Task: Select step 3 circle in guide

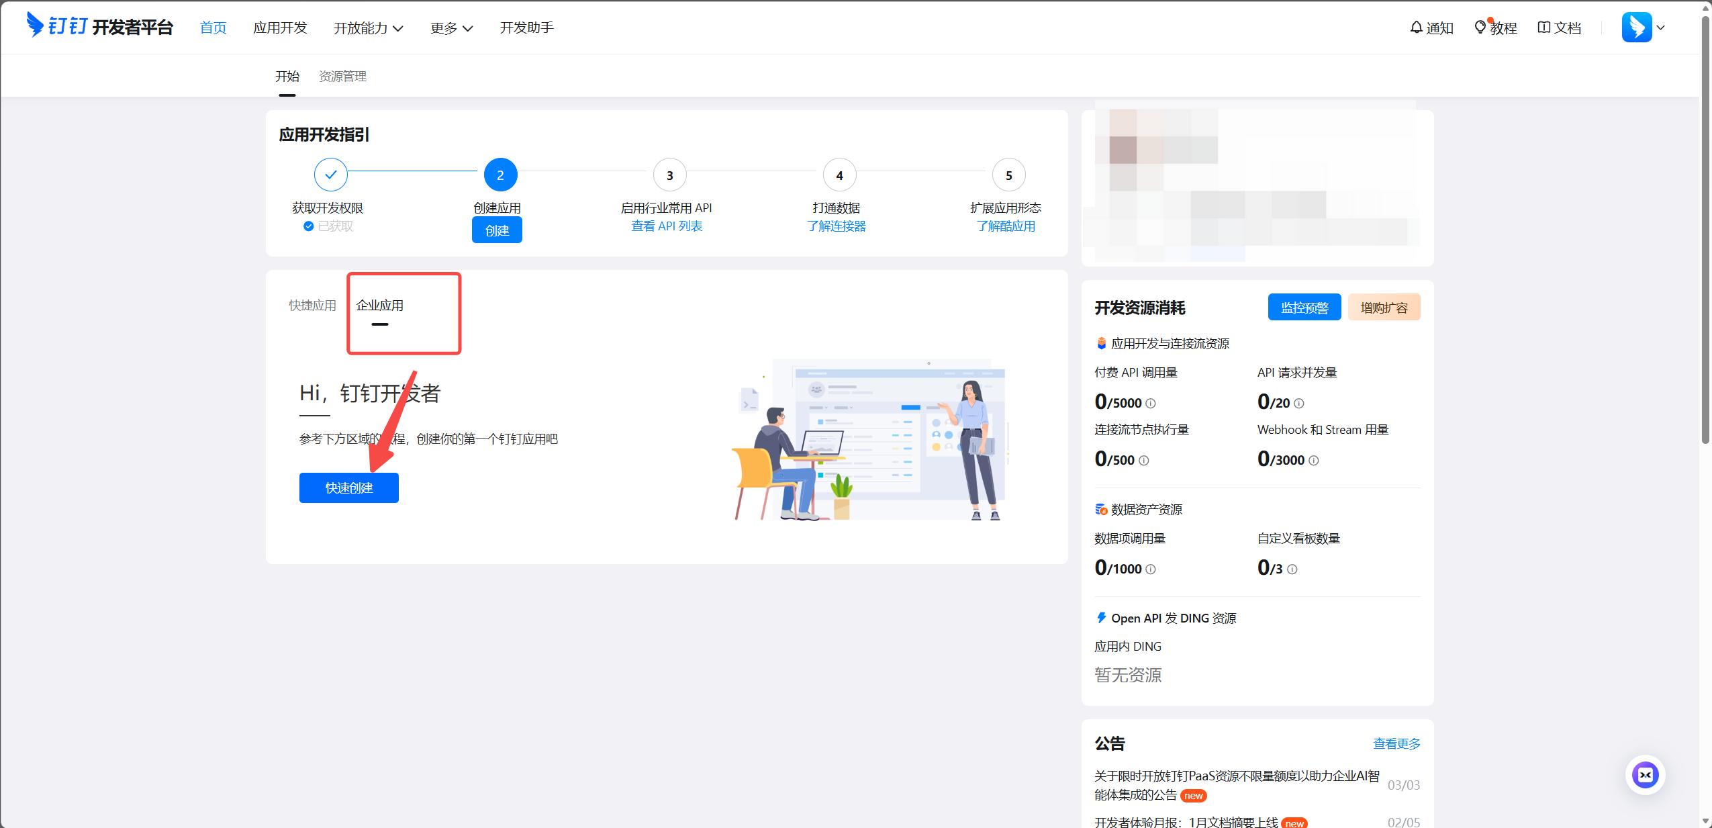Action: click(669, 175)
